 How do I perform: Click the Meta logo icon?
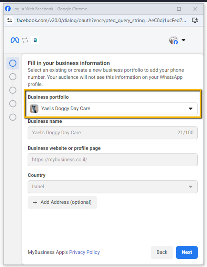(15, 40)
